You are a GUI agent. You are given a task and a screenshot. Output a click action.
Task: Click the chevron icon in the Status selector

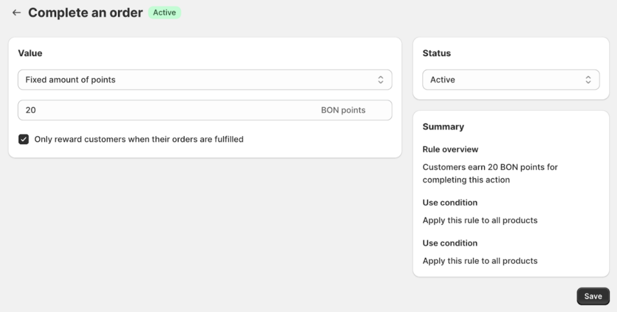point(588,80)
